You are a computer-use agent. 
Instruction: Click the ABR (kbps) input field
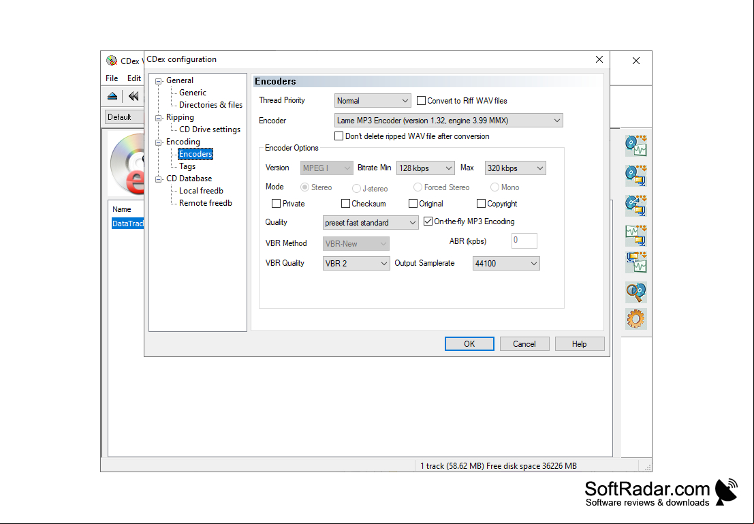click(524, 241)
